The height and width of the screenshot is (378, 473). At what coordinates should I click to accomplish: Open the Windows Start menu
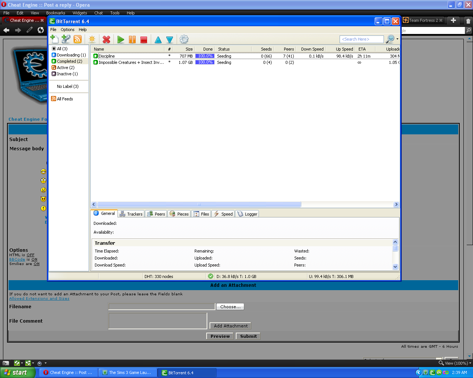pyautogui.click(x=17, y=372)
